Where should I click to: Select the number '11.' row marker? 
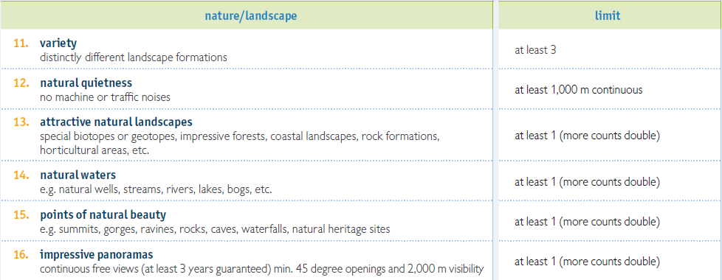21,43
